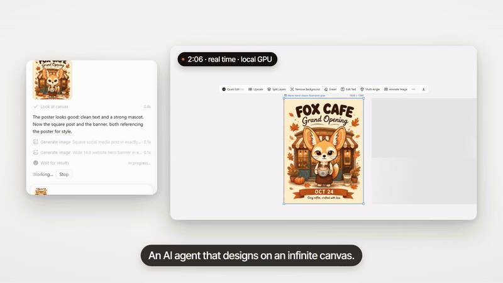This screenshot has width=503, height=283.
Task: Open the poster thumbnail in chat panel
Action: point(52,80)
